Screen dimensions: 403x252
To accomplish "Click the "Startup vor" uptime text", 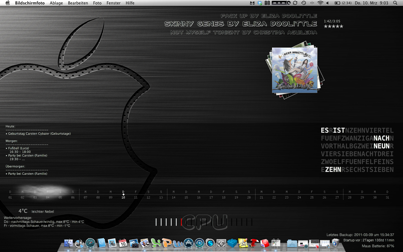I will click(x=369, y=240).
